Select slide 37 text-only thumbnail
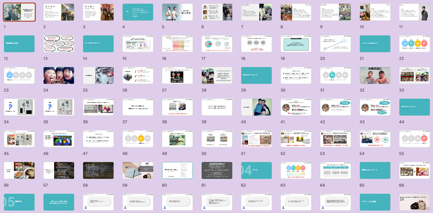433x213 pixels. pyautogui.click(x=138, y=107)
